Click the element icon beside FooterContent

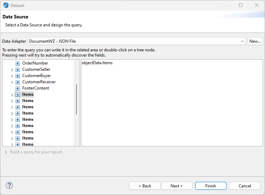point(18,88)
